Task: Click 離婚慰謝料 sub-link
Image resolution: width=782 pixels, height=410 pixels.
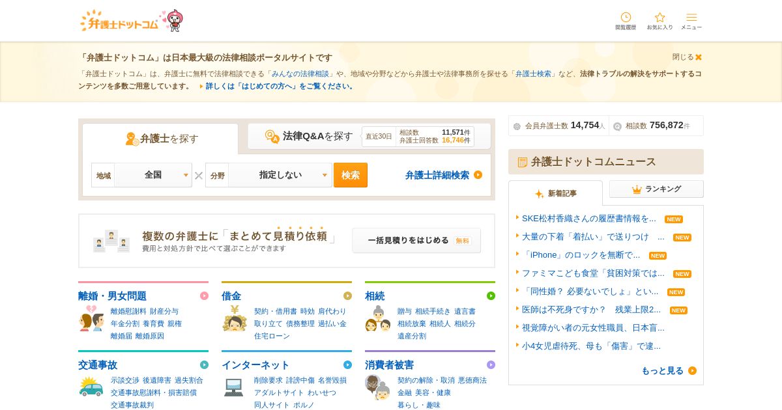Action: 128,312
